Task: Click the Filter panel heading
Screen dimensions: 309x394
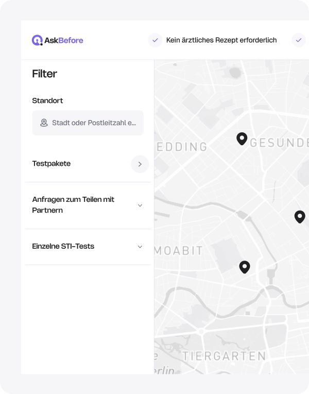Action: click(44, 74)
